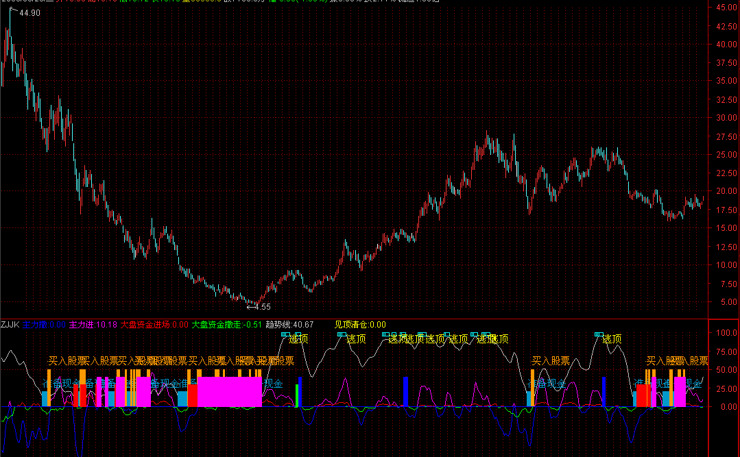Image resolution: width=740 pixels, height=457 pixels.
Task: Click the 75.00 indicator axis label
Action: click(726, 351)
